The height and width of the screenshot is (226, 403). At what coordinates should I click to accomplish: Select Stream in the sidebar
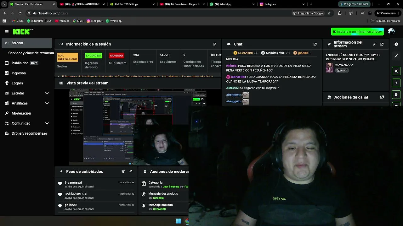coord(27,43)
